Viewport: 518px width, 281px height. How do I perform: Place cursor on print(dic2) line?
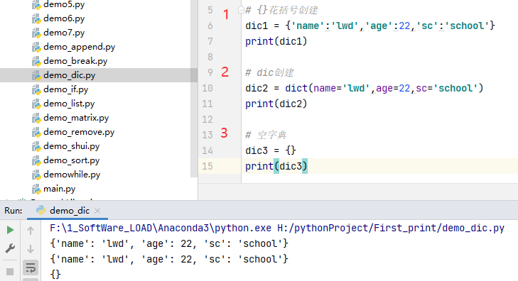pos(276,104)
